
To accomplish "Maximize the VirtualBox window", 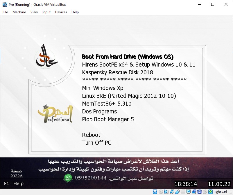I will pos(213,4).
